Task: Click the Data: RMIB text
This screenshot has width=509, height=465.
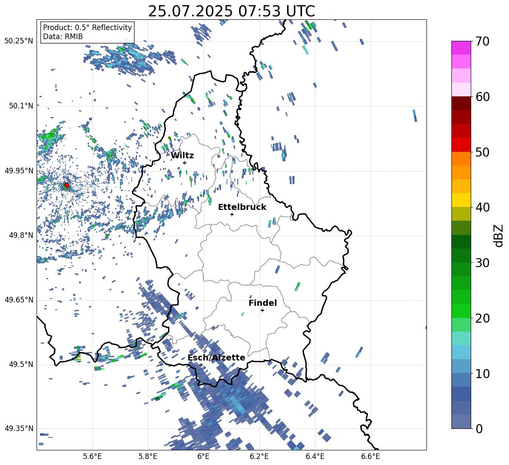Action: [x=63, y=37]
